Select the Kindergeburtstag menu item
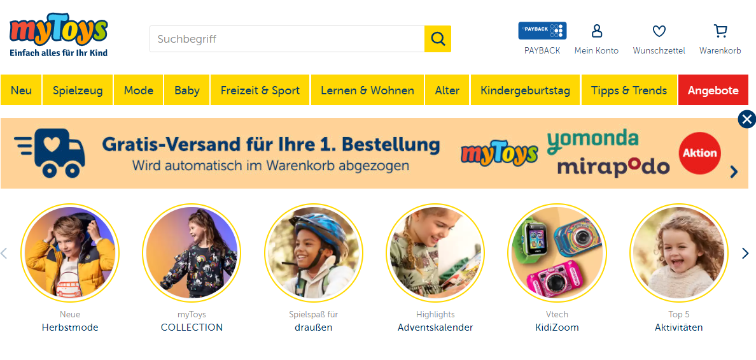Image resolution: width=756 pixels, height=360 pixels. click(526, 90)
